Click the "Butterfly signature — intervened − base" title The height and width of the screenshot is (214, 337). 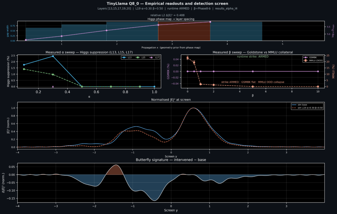[171, 160]
